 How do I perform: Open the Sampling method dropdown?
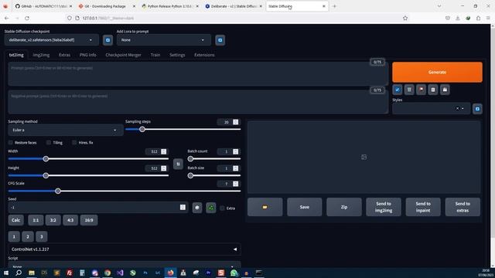(x=65, y=130)
